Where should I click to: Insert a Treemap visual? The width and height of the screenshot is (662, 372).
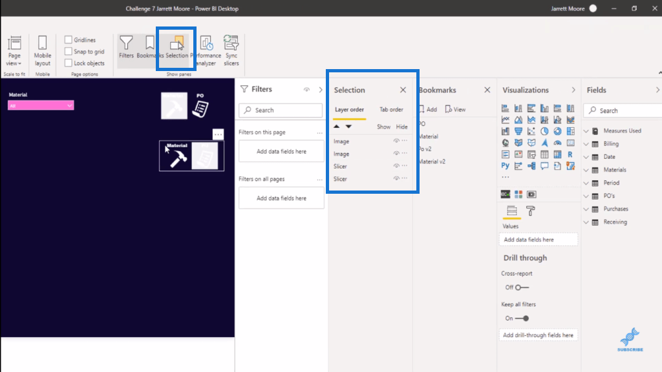coord(571,131)
